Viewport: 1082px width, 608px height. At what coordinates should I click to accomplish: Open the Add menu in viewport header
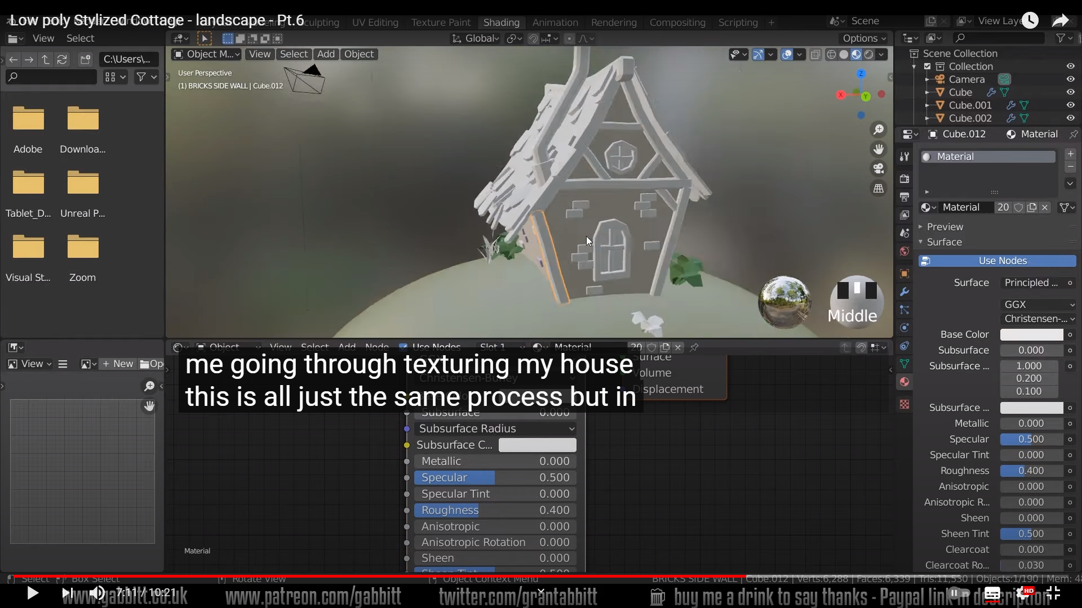pos(326,54)
